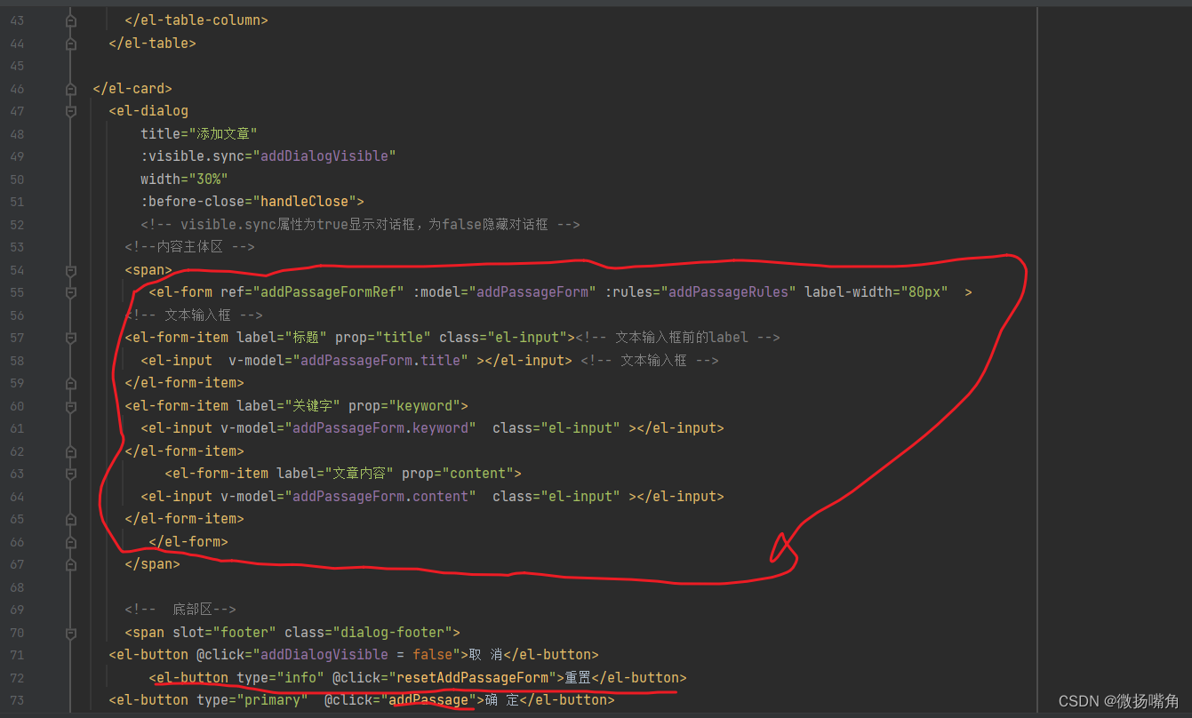Click "resetAddPassageForm" click handler

coord(472,677)
